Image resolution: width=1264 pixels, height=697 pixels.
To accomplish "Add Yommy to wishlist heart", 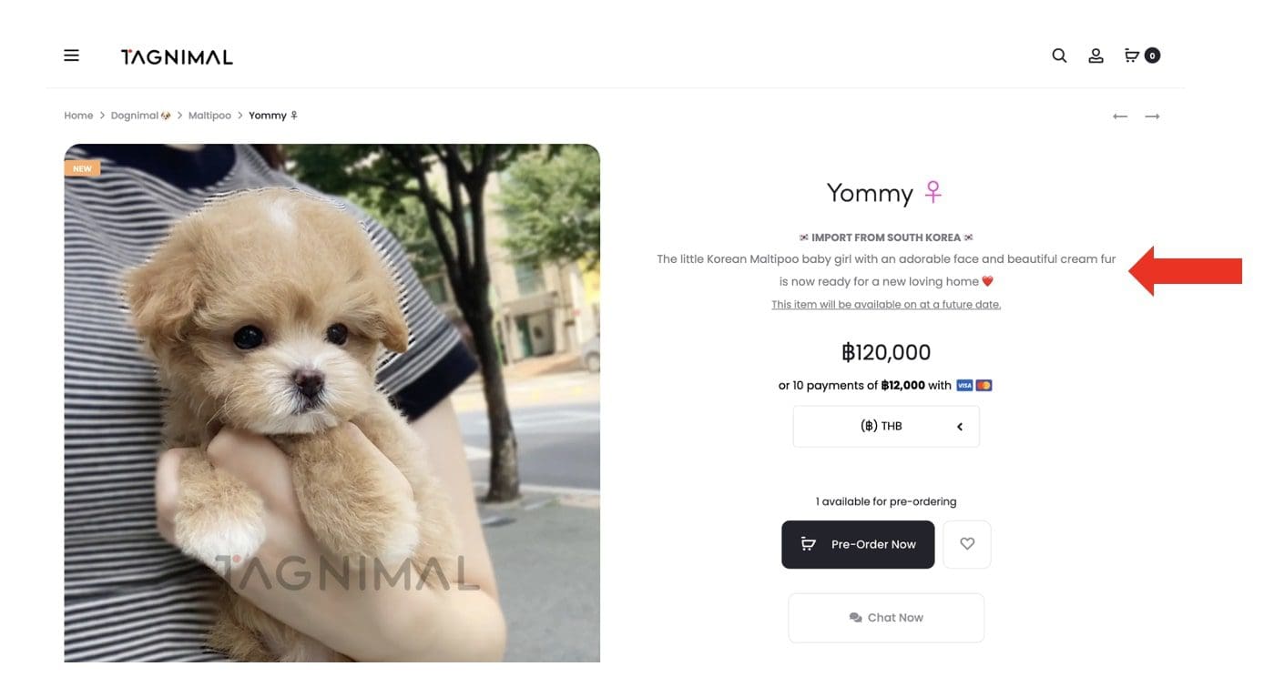I will coord(967,544).
